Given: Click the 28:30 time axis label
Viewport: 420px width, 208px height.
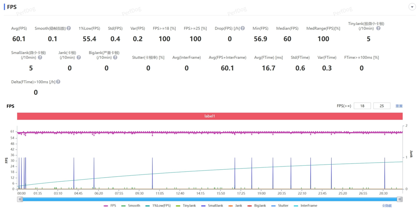Looking at the screenshot, I should tap(383, 193).
